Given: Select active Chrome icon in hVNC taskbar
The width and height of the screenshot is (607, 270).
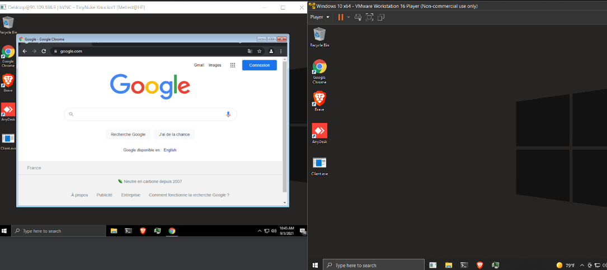Looking at the screenshot, I should (x=172, y=231).
